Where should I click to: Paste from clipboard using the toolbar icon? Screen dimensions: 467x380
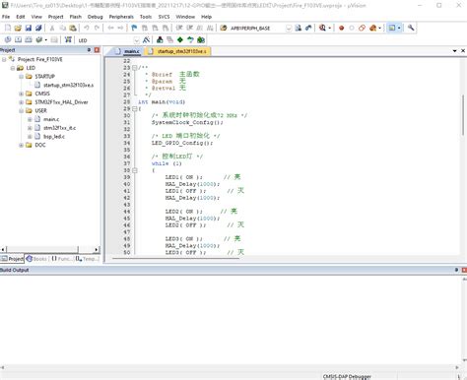click(73, 28)
